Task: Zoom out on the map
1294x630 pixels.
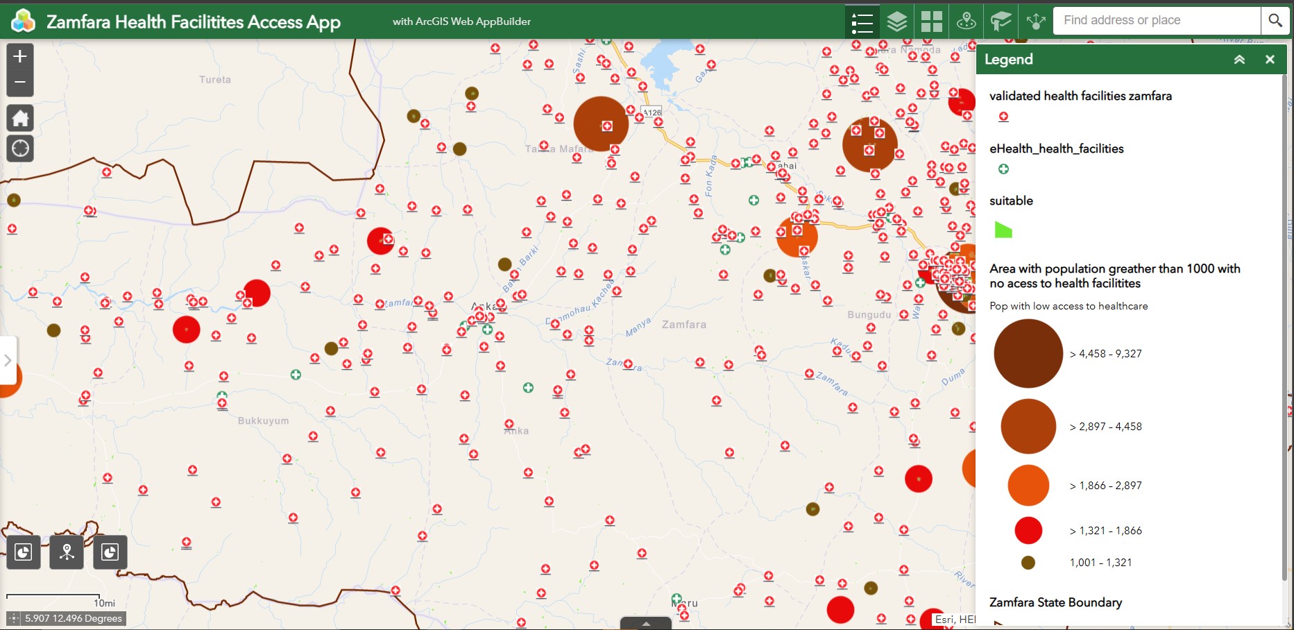Action: 20,83
